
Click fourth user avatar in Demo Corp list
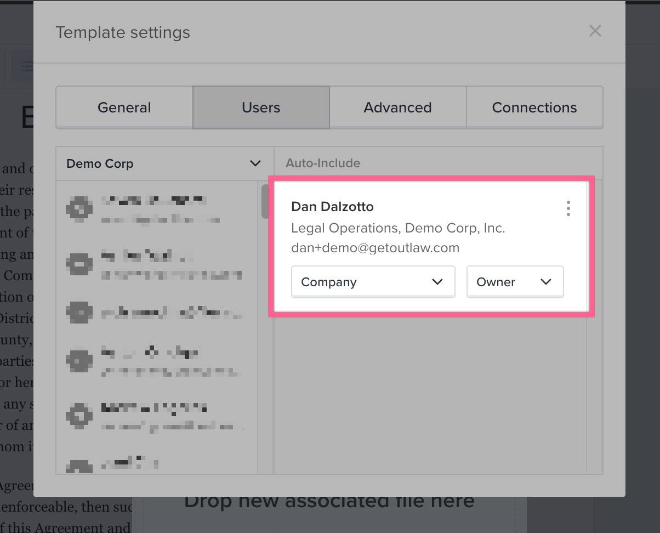[79, 360]
